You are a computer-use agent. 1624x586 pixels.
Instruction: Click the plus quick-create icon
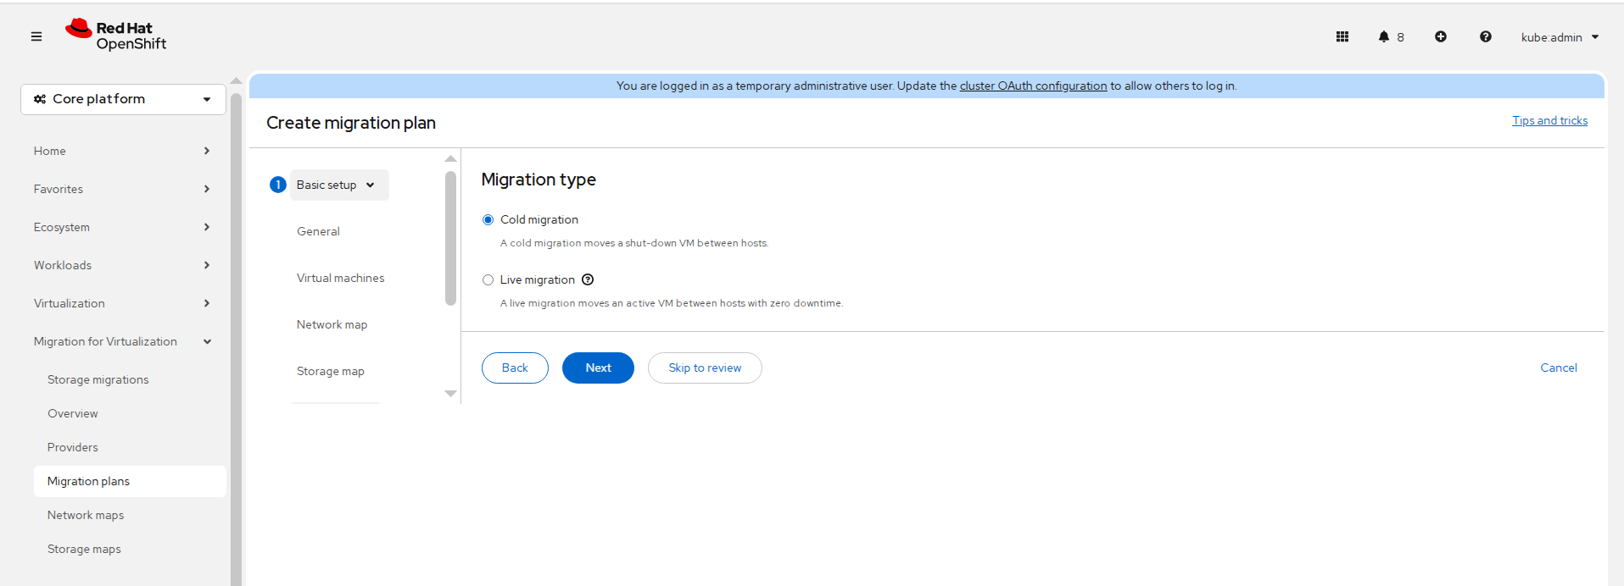[1440, 36]
